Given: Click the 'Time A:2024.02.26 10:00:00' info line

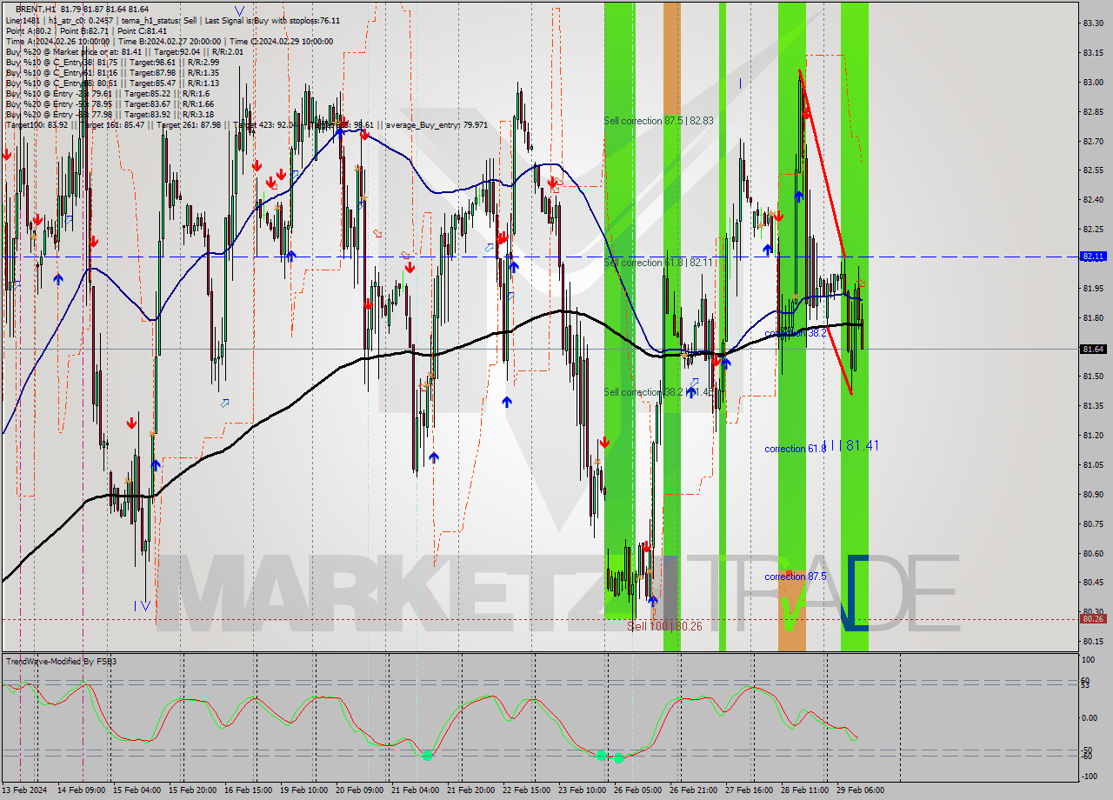Looking at the screenshot, I should click(x=170, y=41).
